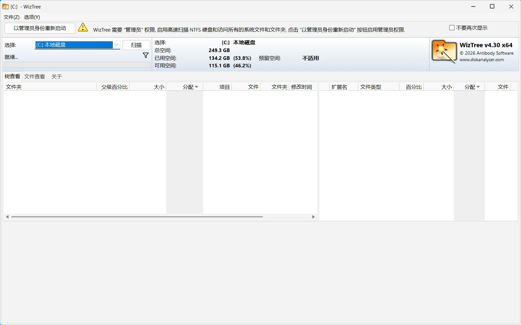Screen dimensions: 521x325
Task: Open the www.diskanalyzer.com link
Action: pyautogui.click(x=482, y=60)
